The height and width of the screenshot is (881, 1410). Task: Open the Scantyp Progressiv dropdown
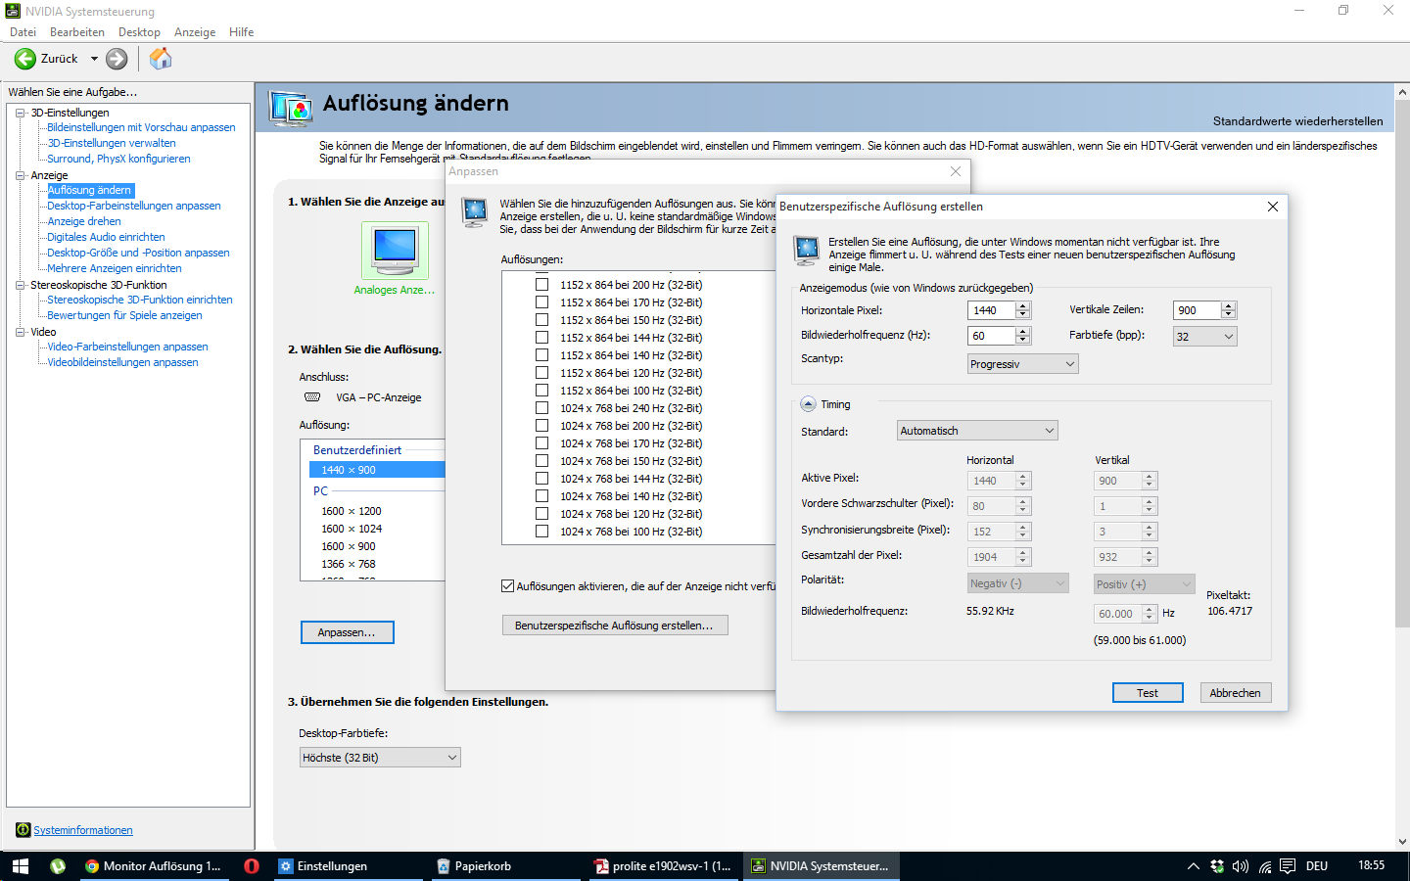coord(1023,364)
